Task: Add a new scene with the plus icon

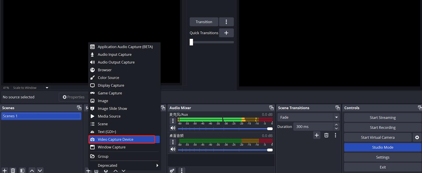Action: (4, 170)
